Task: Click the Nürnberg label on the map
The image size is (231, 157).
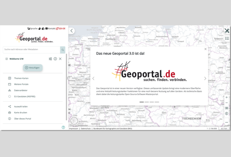Action: point(137,121)
